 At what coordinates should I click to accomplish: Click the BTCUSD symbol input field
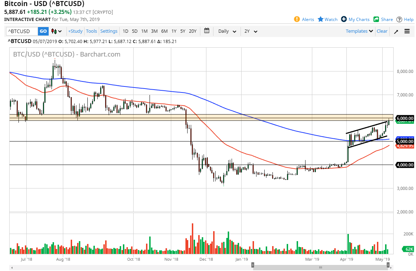pyautogui.click(x=21, y=31)
